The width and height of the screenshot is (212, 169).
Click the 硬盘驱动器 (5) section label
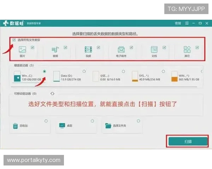[24, 65]
